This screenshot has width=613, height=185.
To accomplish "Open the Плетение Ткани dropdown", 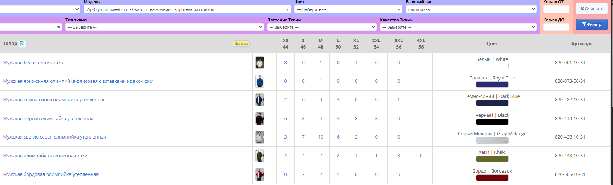I will pyautogui.click(x=322, y=27).
